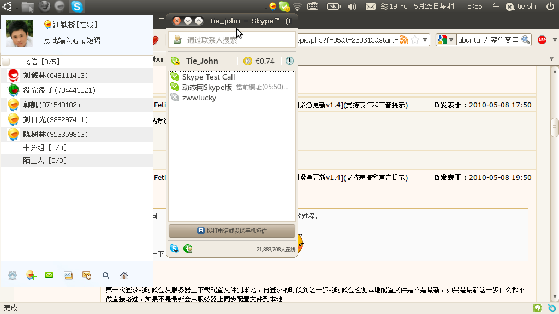Open tab list dropdown arrow

pyautogui.click(x=551, y=58)
